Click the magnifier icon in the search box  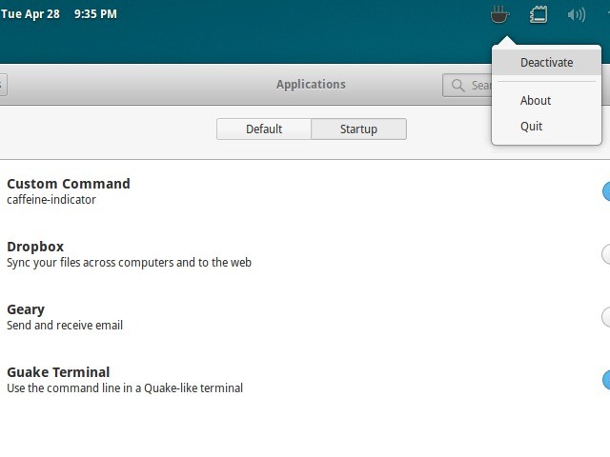pos(458,86)
